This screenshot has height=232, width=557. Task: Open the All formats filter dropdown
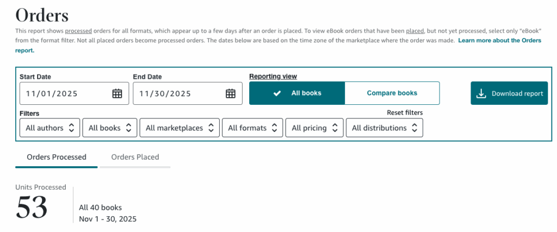252,128
